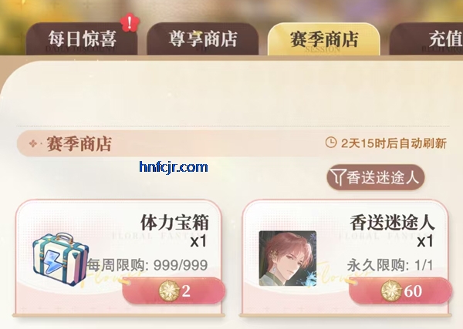Open the 每日惊喜 tab
The width and height of the screenshot is (463, 329).
pyautogui.click(x=82, y=39)
